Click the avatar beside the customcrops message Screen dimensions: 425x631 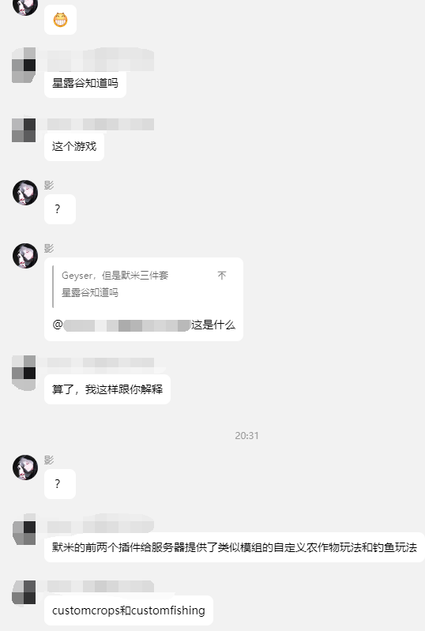coord(24,592)
